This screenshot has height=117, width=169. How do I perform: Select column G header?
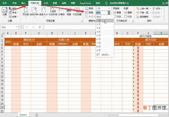coord(39,33)
